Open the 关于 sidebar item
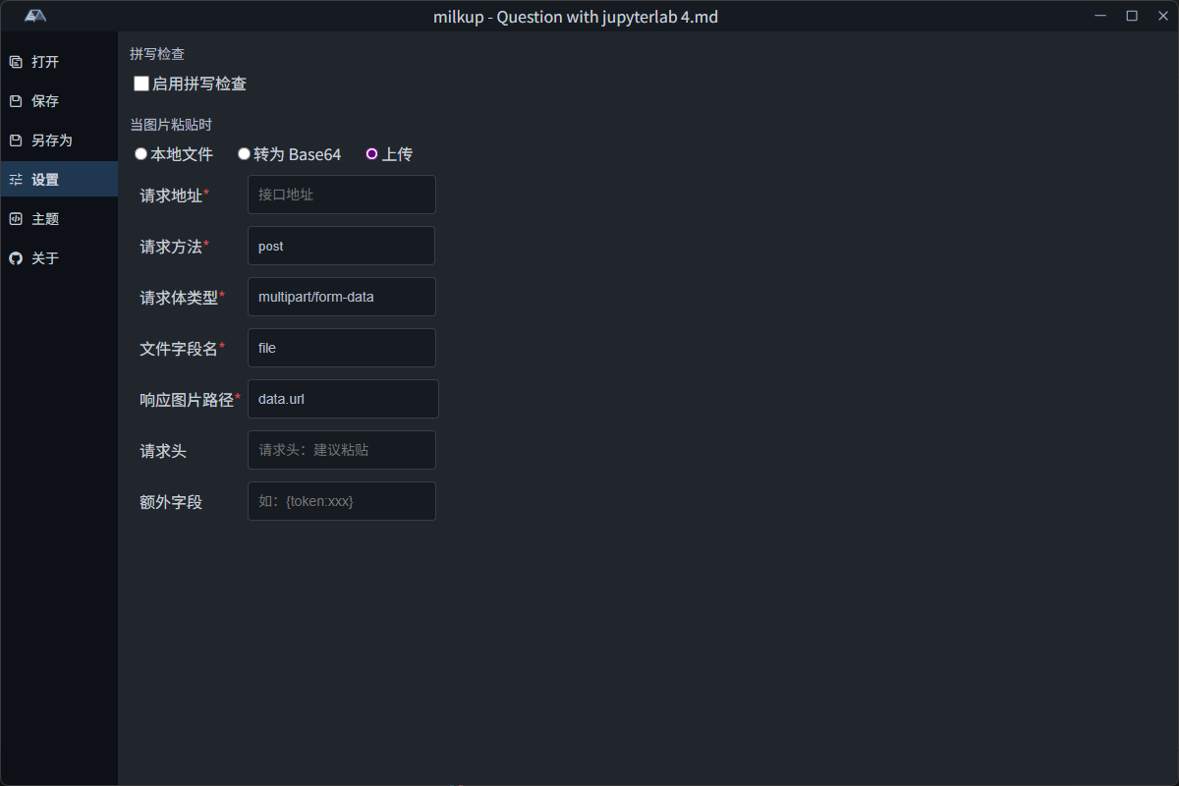The height and width of the screenshot is (786, 1179). point(59,258)
